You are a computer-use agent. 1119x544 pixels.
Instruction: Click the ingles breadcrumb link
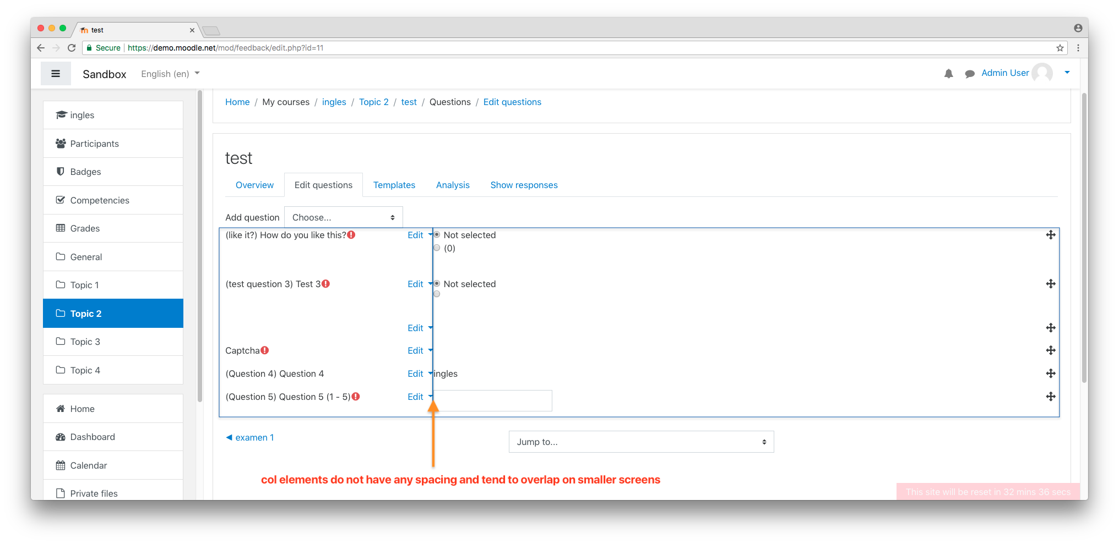click(334, 102)
